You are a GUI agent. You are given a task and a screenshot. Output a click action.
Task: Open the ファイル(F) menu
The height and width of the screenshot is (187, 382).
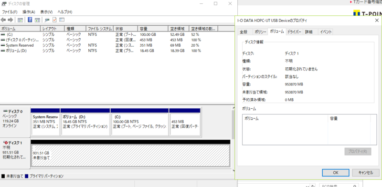10,12
